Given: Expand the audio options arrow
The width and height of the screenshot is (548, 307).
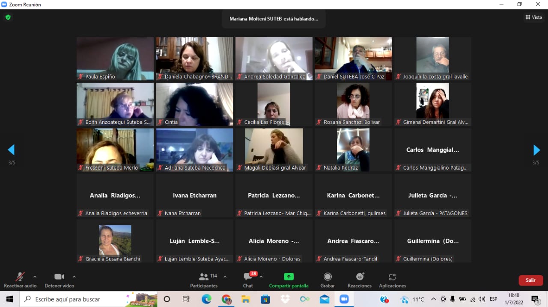Looking at the screenshot, I should (35, 276).
